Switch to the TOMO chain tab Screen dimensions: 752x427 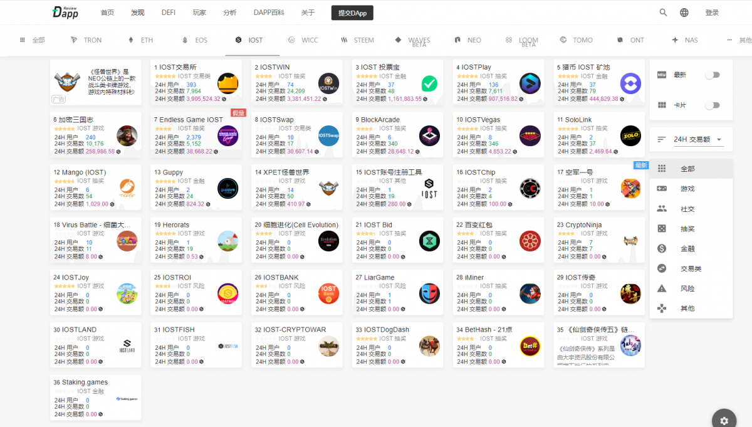576,40
